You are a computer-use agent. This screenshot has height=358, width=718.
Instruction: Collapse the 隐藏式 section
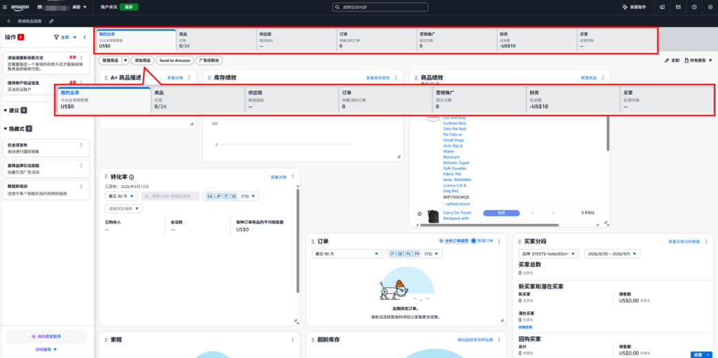[6, 129]
